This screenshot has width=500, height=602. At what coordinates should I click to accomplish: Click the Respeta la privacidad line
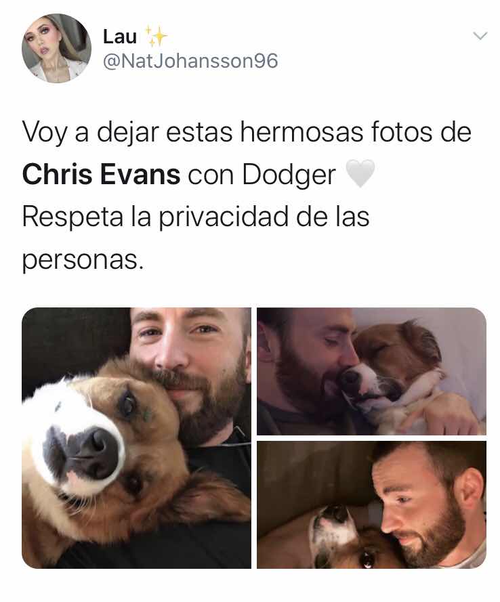pos(196,217)
